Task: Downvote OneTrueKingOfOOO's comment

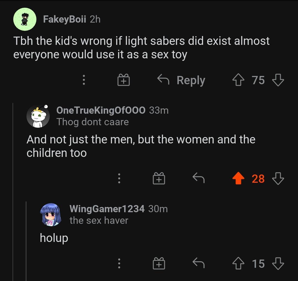Action: pyautogui.click(x=278, y=179)
